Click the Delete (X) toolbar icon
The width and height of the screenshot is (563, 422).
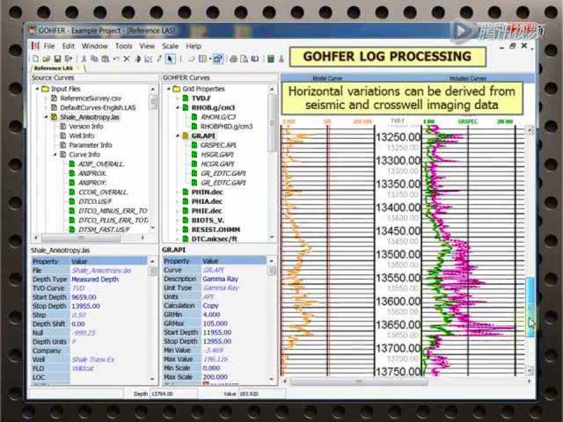tap(126, 59)
